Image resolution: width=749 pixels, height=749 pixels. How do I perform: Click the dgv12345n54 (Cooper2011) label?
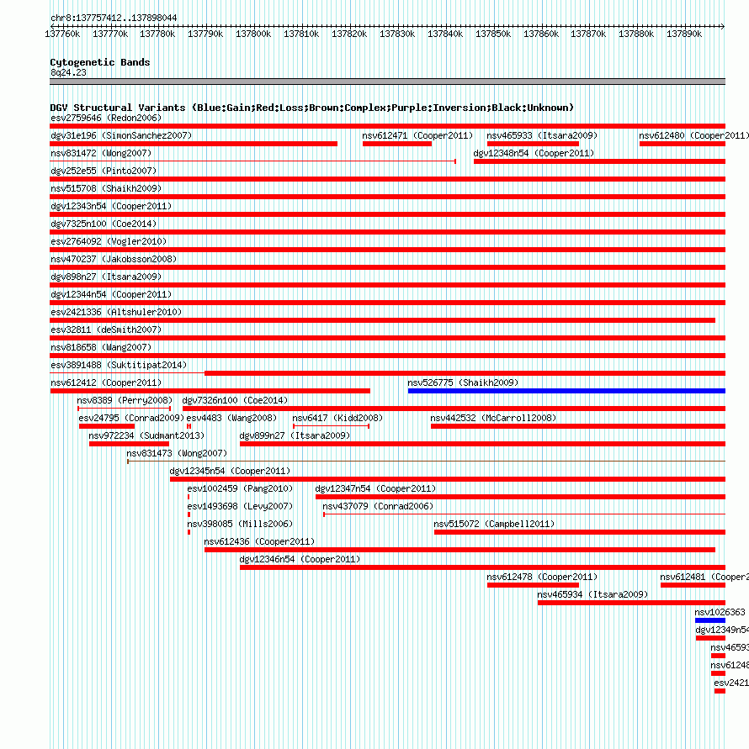click(230, 472)
